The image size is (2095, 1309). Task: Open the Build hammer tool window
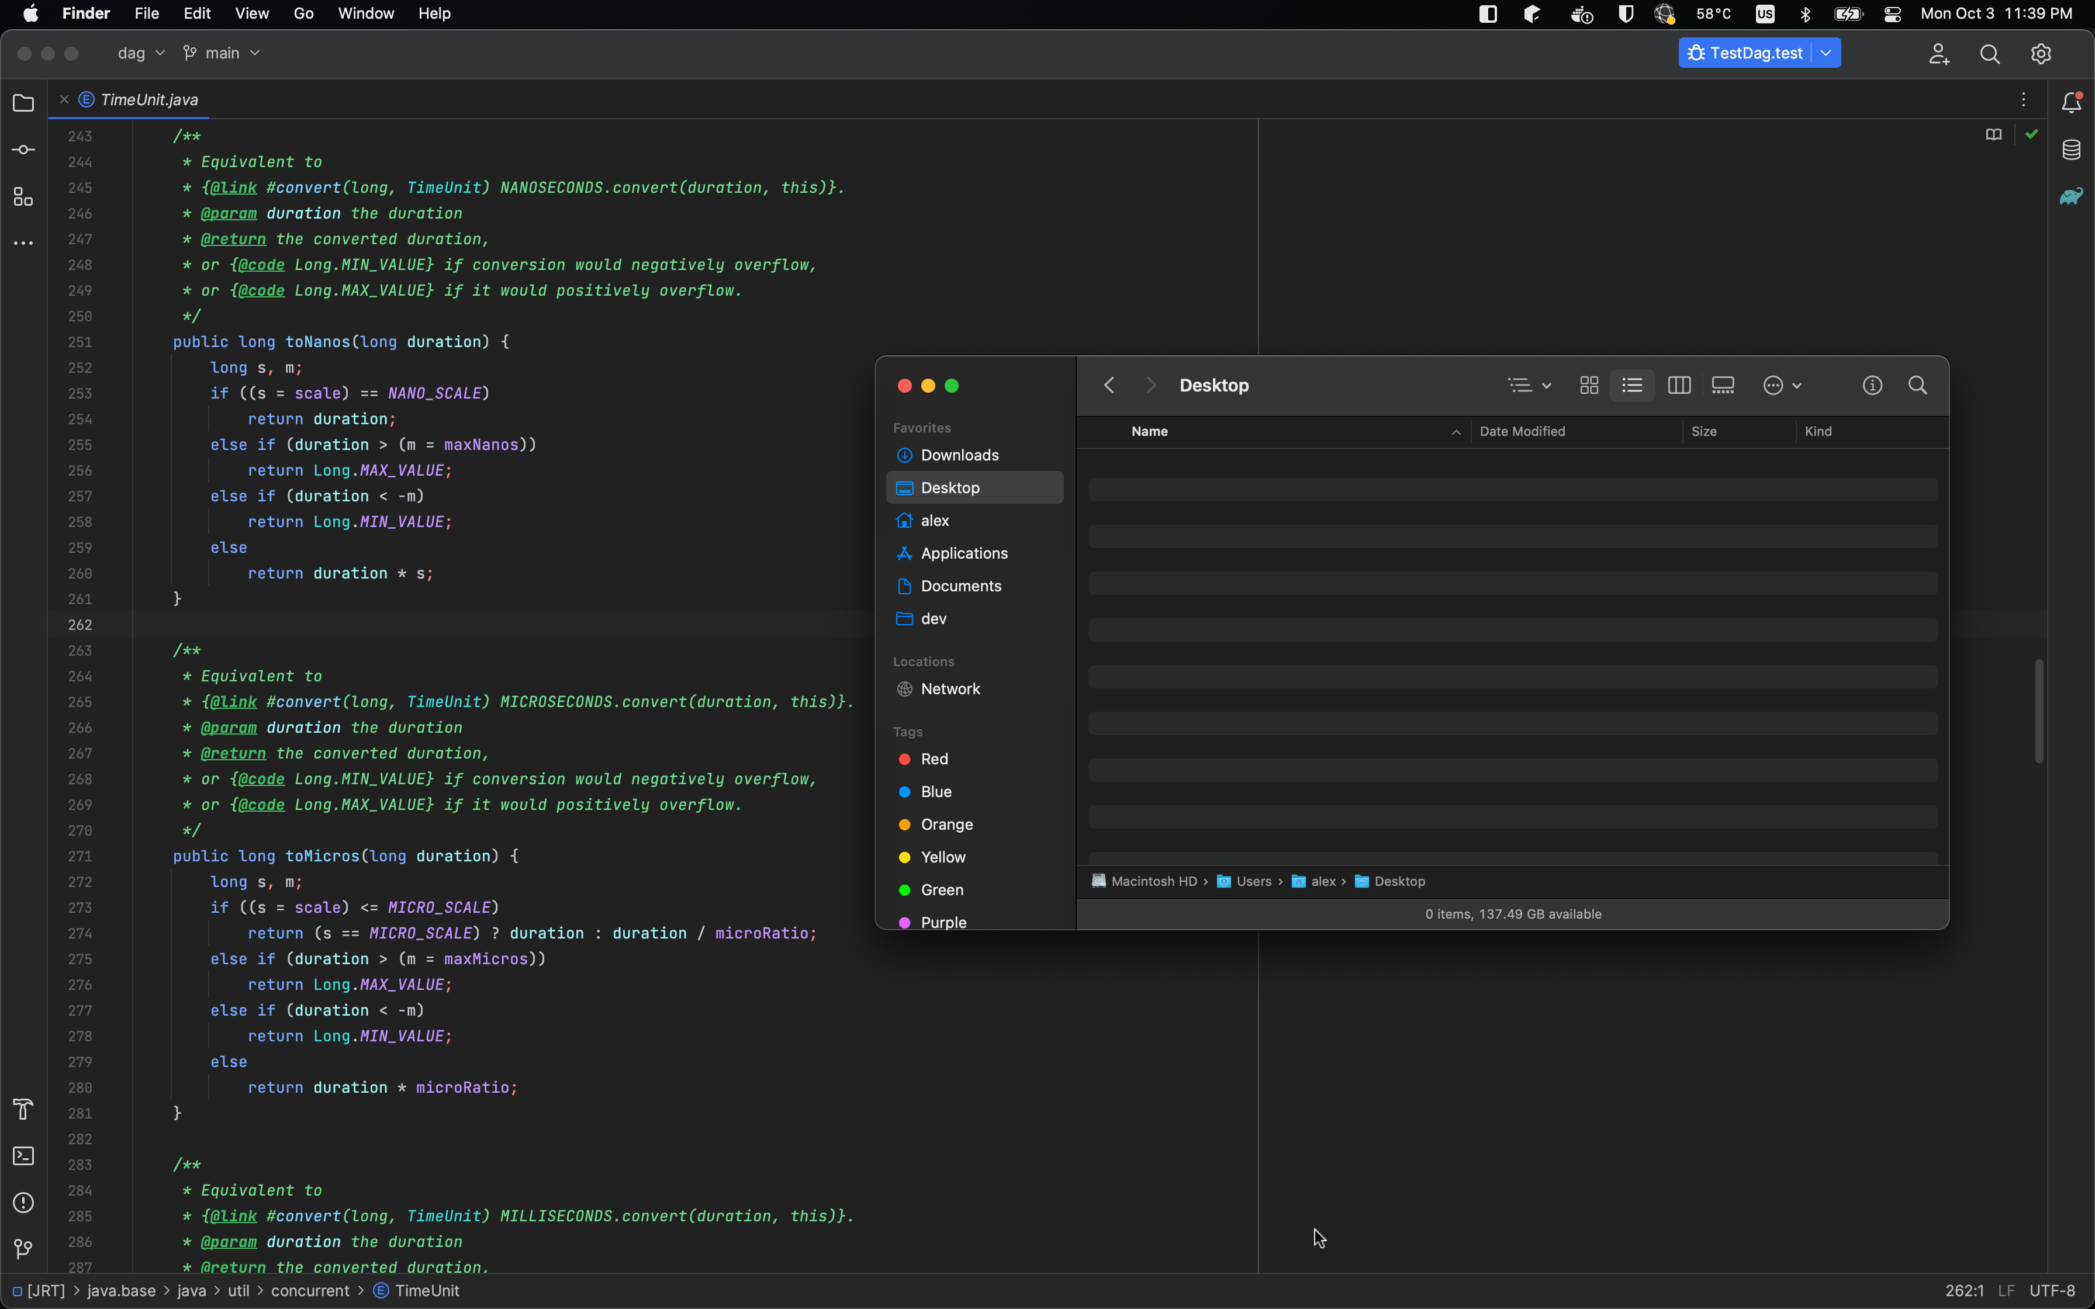[23, 1109]
